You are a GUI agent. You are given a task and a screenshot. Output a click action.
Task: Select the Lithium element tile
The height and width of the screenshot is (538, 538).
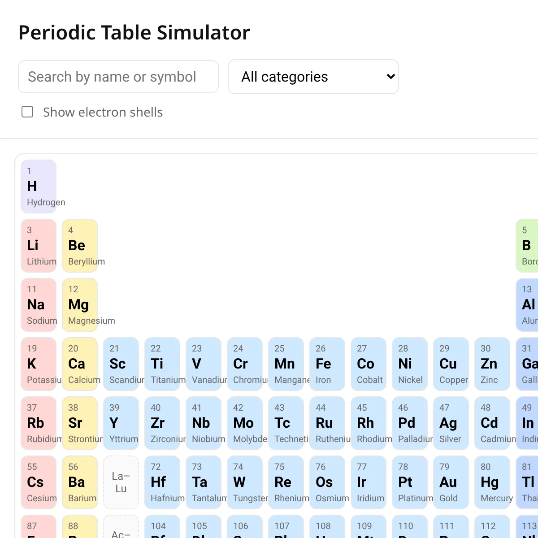click(x=39, y=246)
